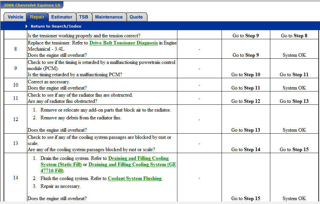Click 'Go to Step 13' in step 11 row

(294, 101)
